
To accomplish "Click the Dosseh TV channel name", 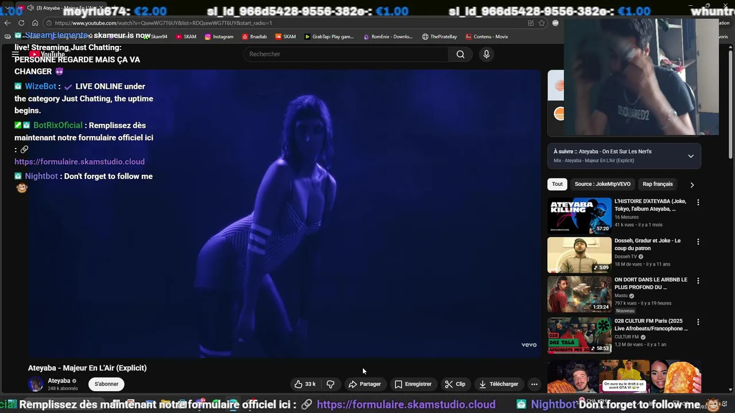I will tap(626, 256).
